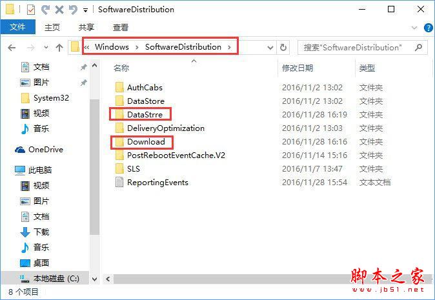Click the Properties icon in quick access toolbar

point(30,10)
